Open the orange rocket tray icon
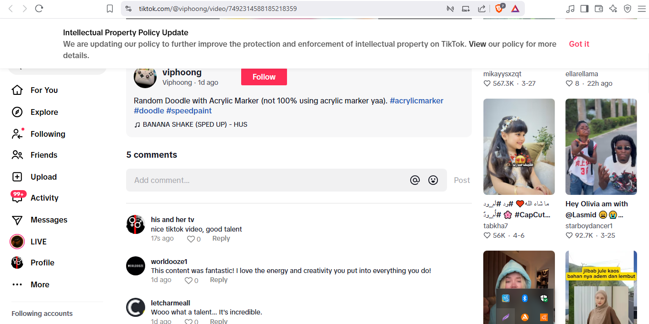Image resolution: width=649 pixels, height=324 pixels. click(x=543, y=317)
